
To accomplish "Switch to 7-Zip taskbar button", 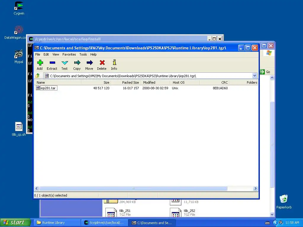I will 152,223.
